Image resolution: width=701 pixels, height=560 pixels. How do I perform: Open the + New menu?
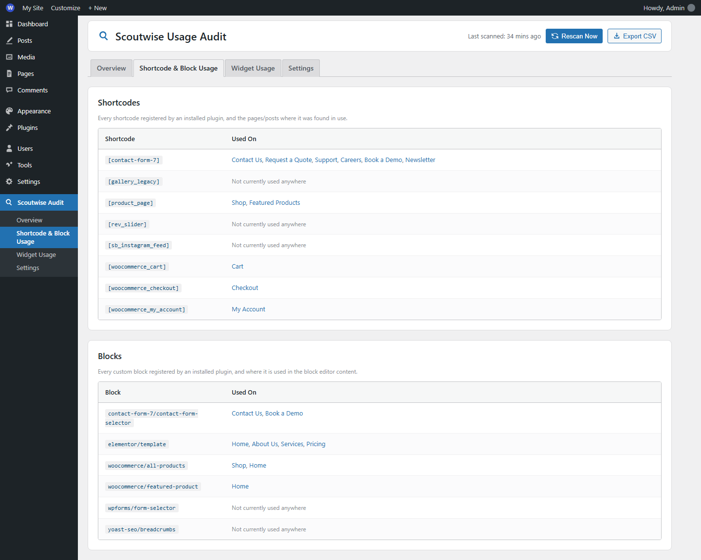click(x=97, y=8)
